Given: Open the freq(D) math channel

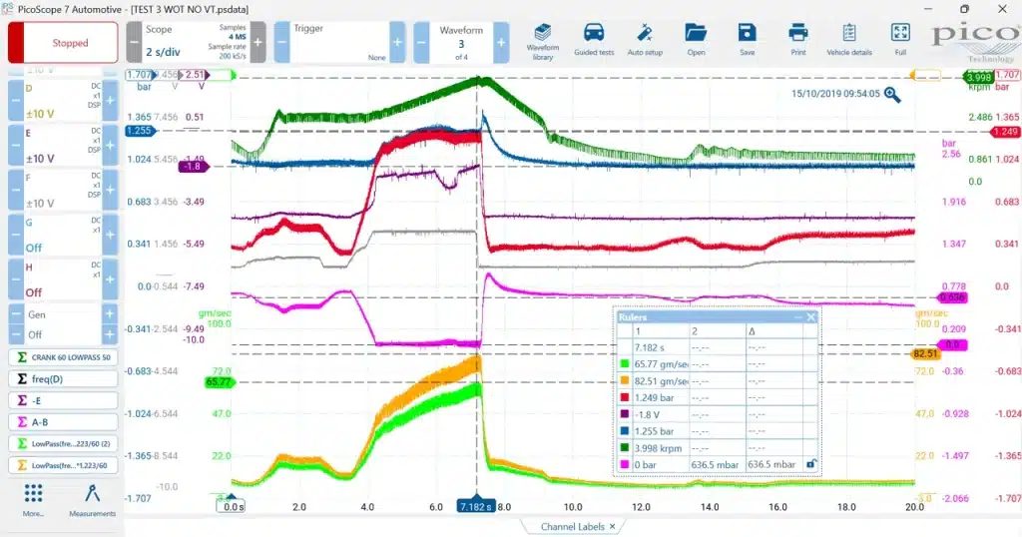Looking at the screenshot, I should (x=63, y=378).
